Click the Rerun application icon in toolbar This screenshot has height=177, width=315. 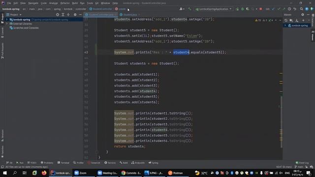[237, 9]
